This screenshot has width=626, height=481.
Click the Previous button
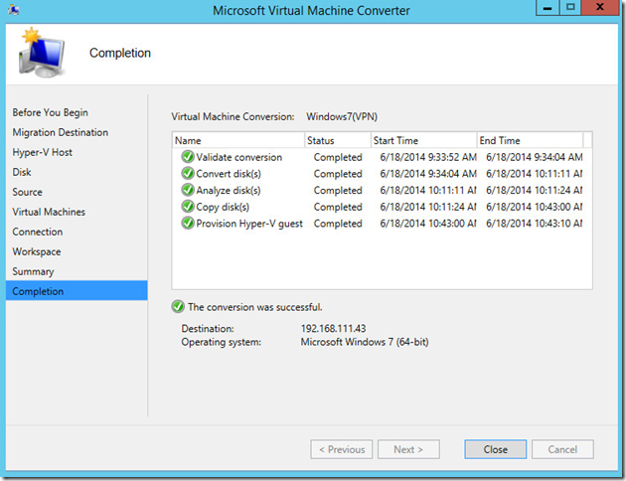click(342, 449)
